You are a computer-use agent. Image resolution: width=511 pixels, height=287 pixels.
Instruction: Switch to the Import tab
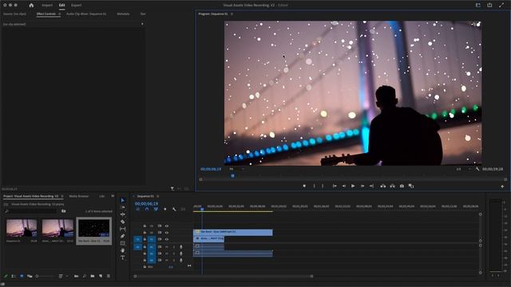pos(47,6)
